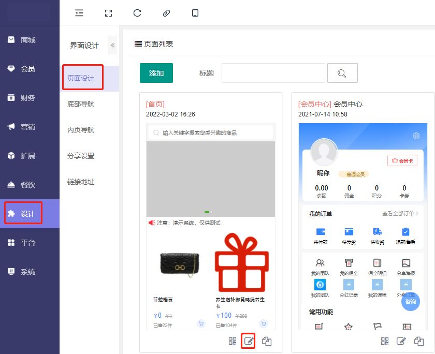The height and width of the screenshot is (354, 435).
Task: Select 页面设计 in the submenu
Action: click(x=81, y=78)
